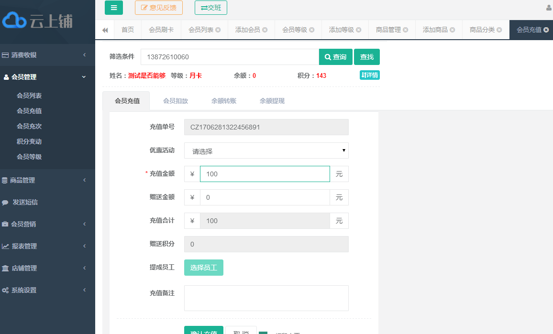Switch to the 会员扣款 tab
553x334 pixels.
[175, 101]
